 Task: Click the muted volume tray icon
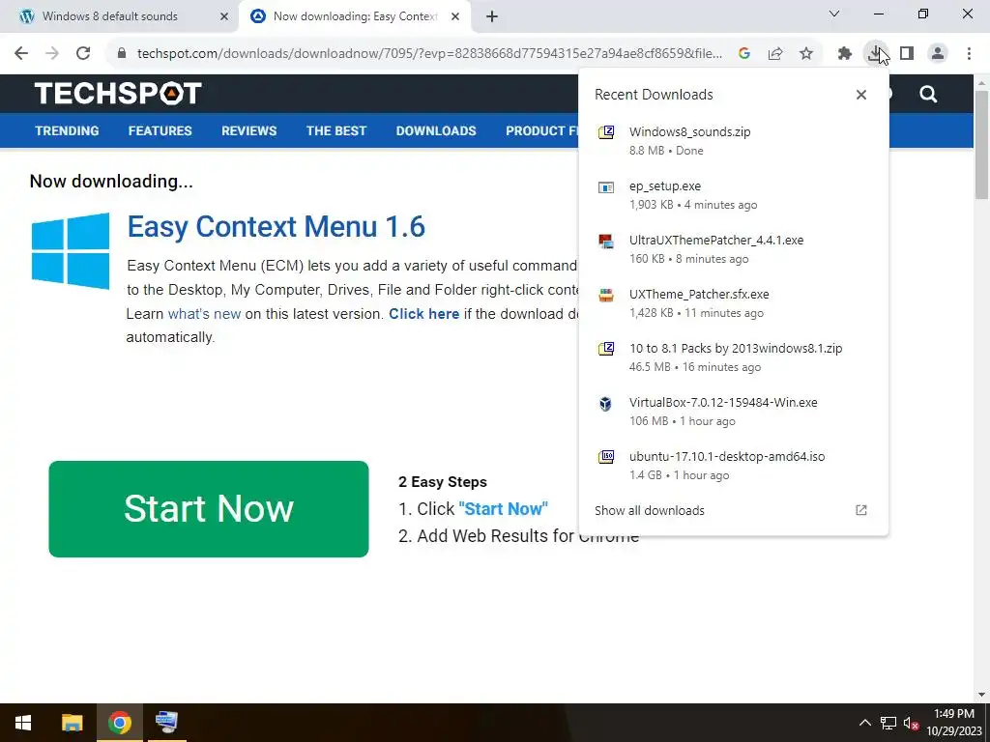pyautogui.click(x=911, y=723)
